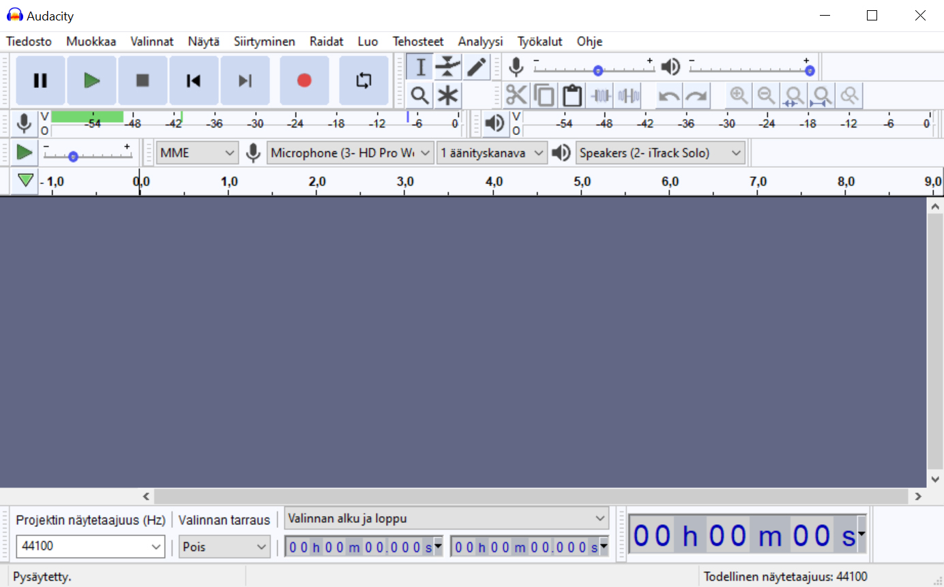
Task: Toggle the Pause button
Action: click(40, 80)
